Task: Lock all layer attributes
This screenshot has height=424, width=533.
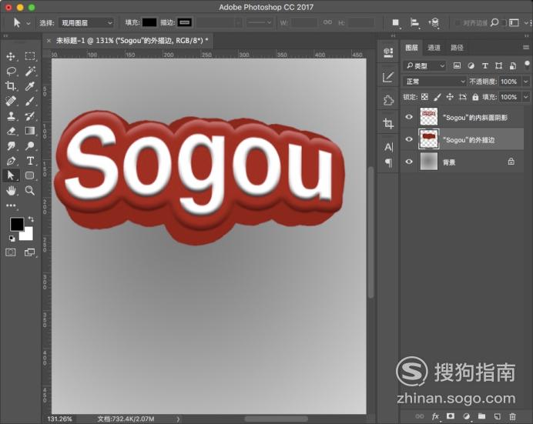Action: [475, 97]
